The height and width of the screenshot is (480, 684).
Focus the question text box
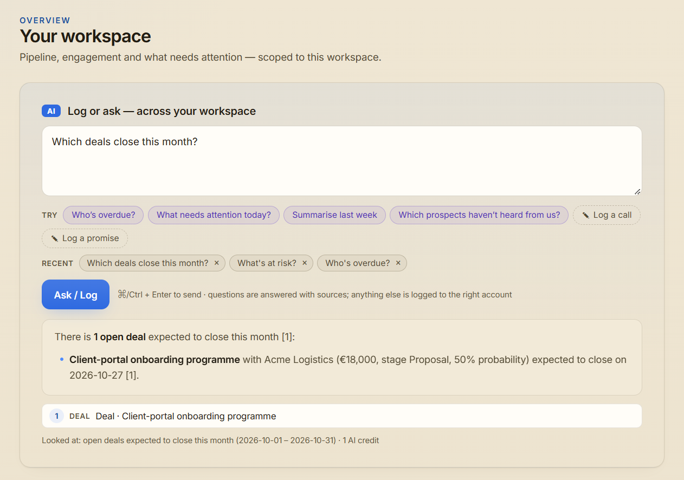[x=342, y=161]
